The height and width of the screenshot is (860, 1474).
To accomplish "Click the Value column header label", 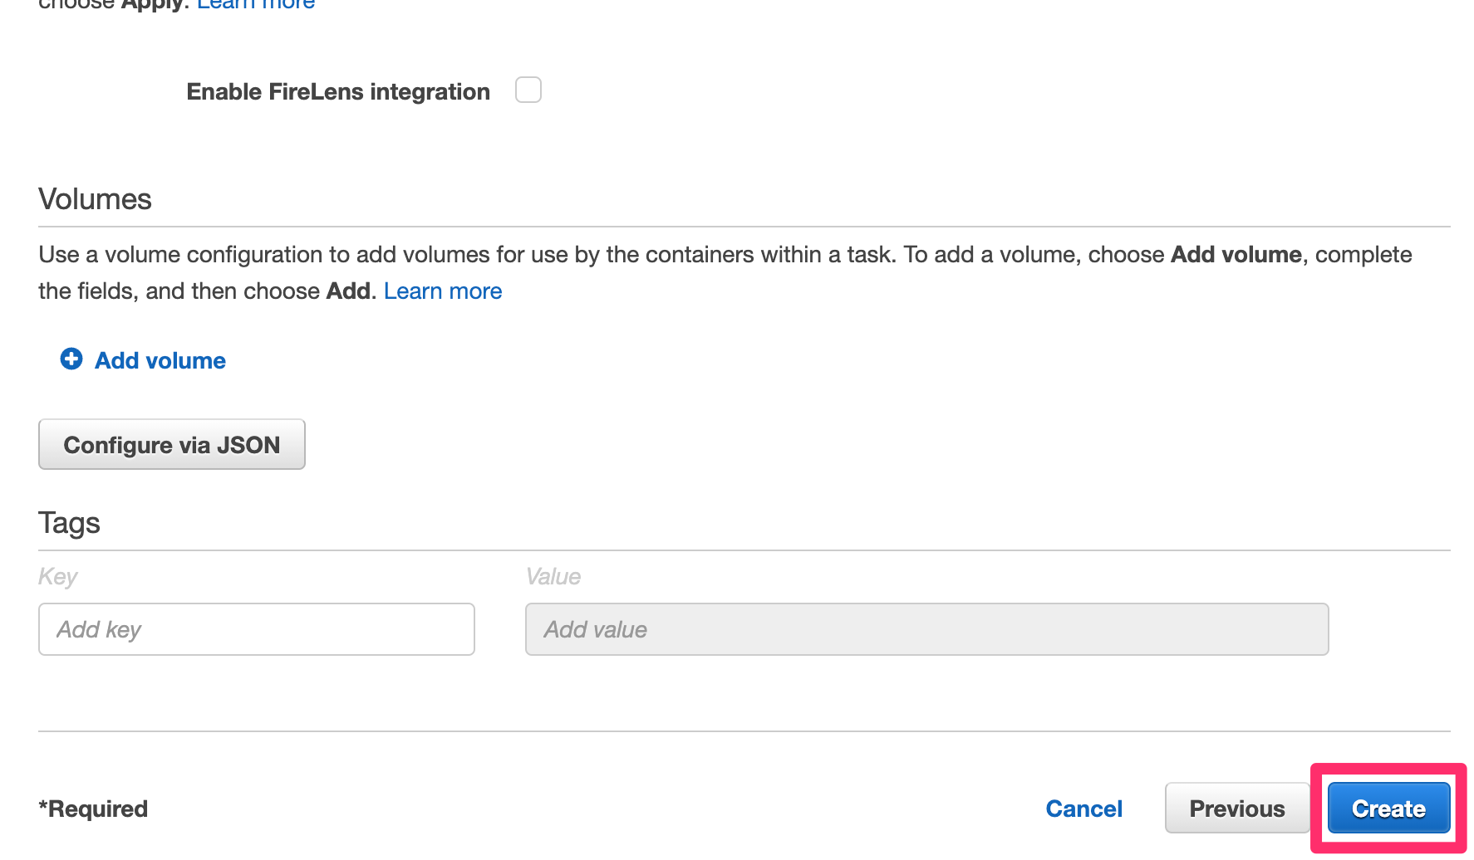I will coord(553,576).
